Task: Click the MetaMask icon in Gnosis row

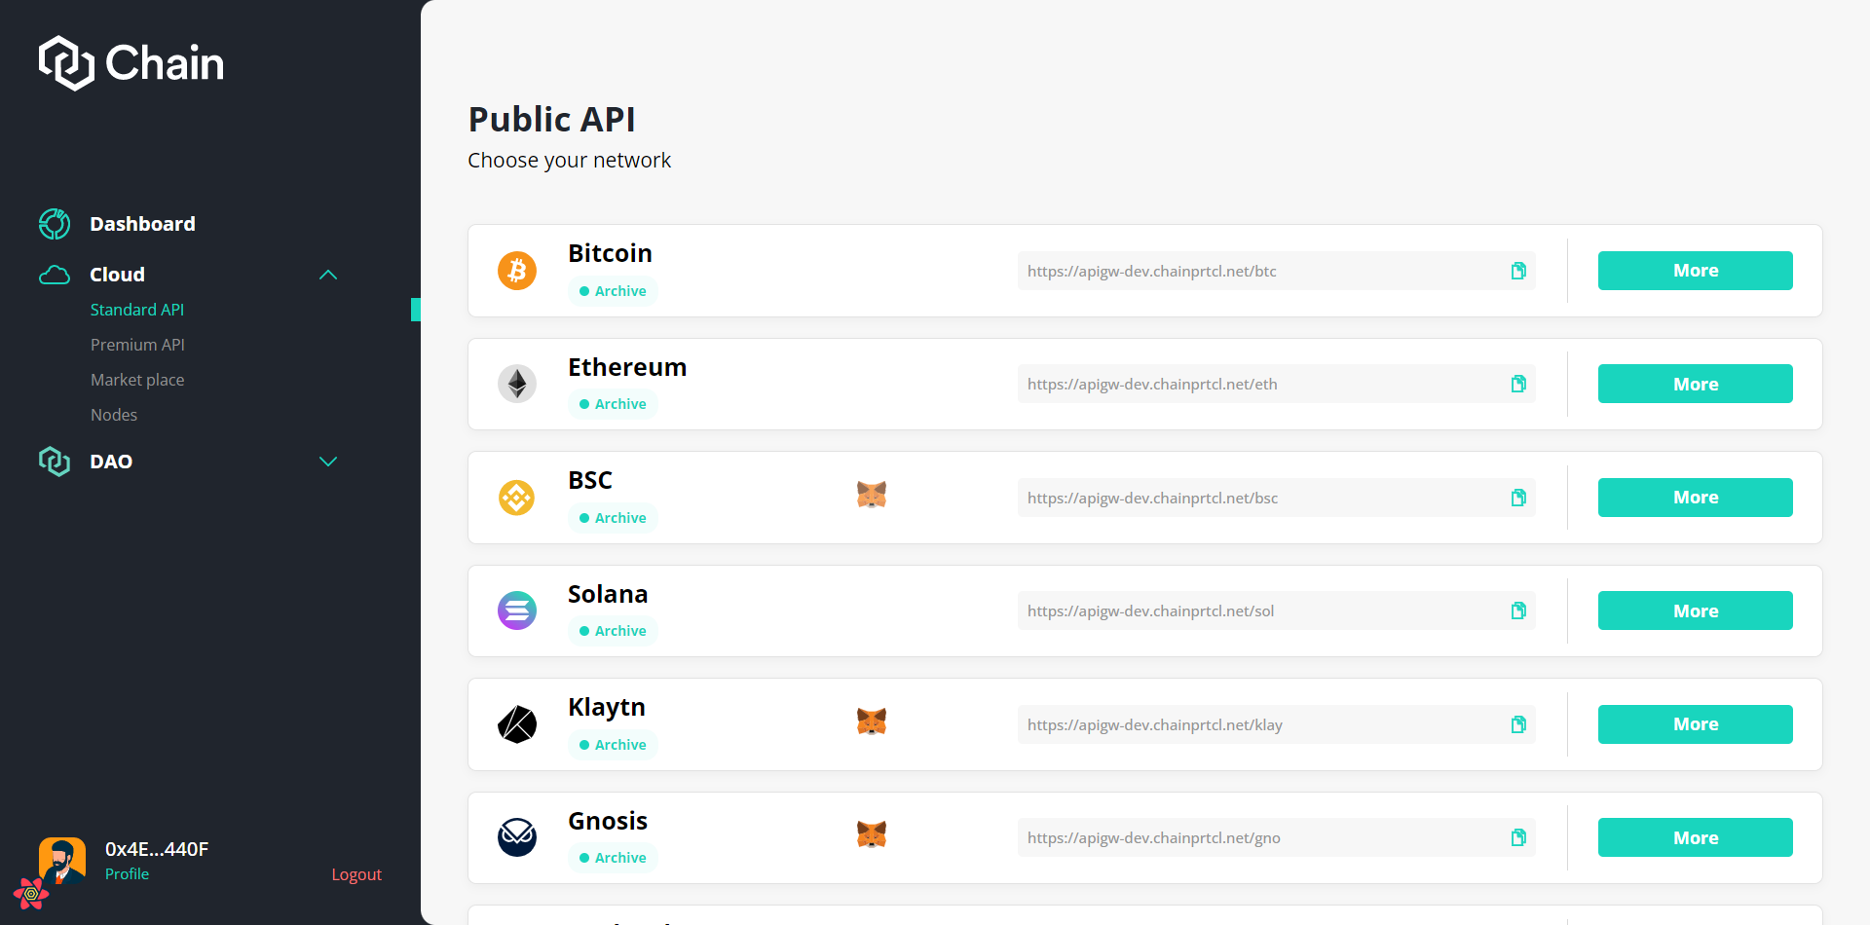Action: pyautogui.click(x=871, y=835)
